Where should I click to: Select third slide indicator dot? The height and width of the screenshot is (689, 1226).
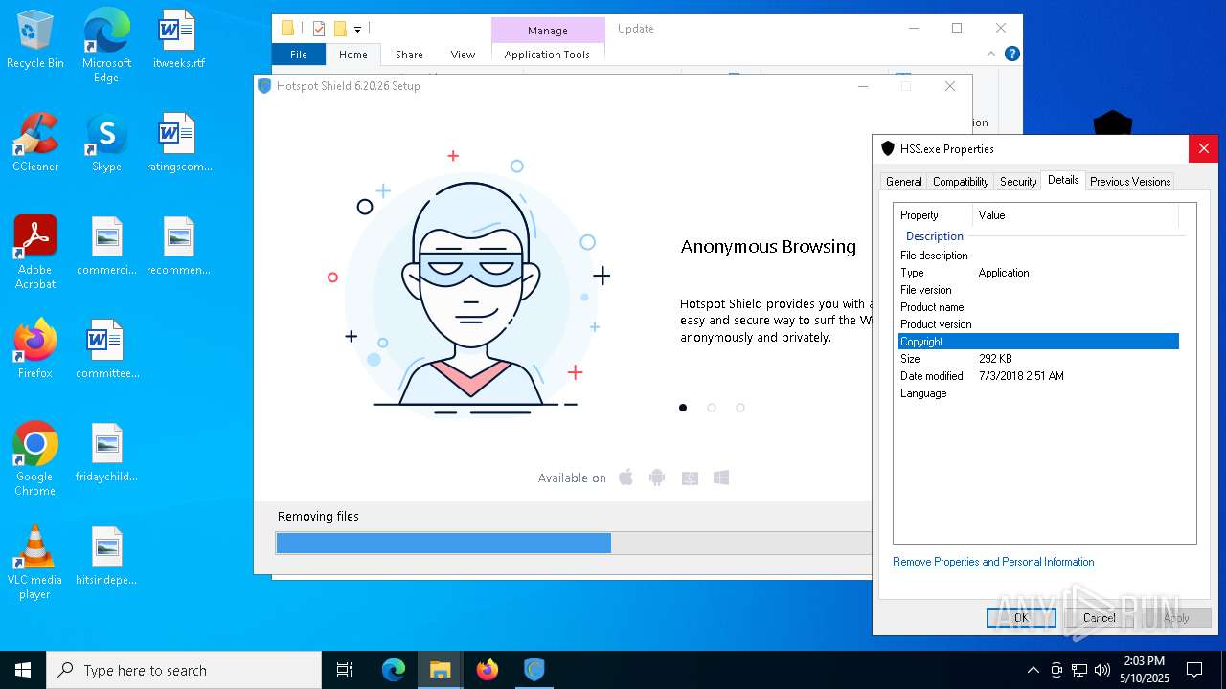740,408
